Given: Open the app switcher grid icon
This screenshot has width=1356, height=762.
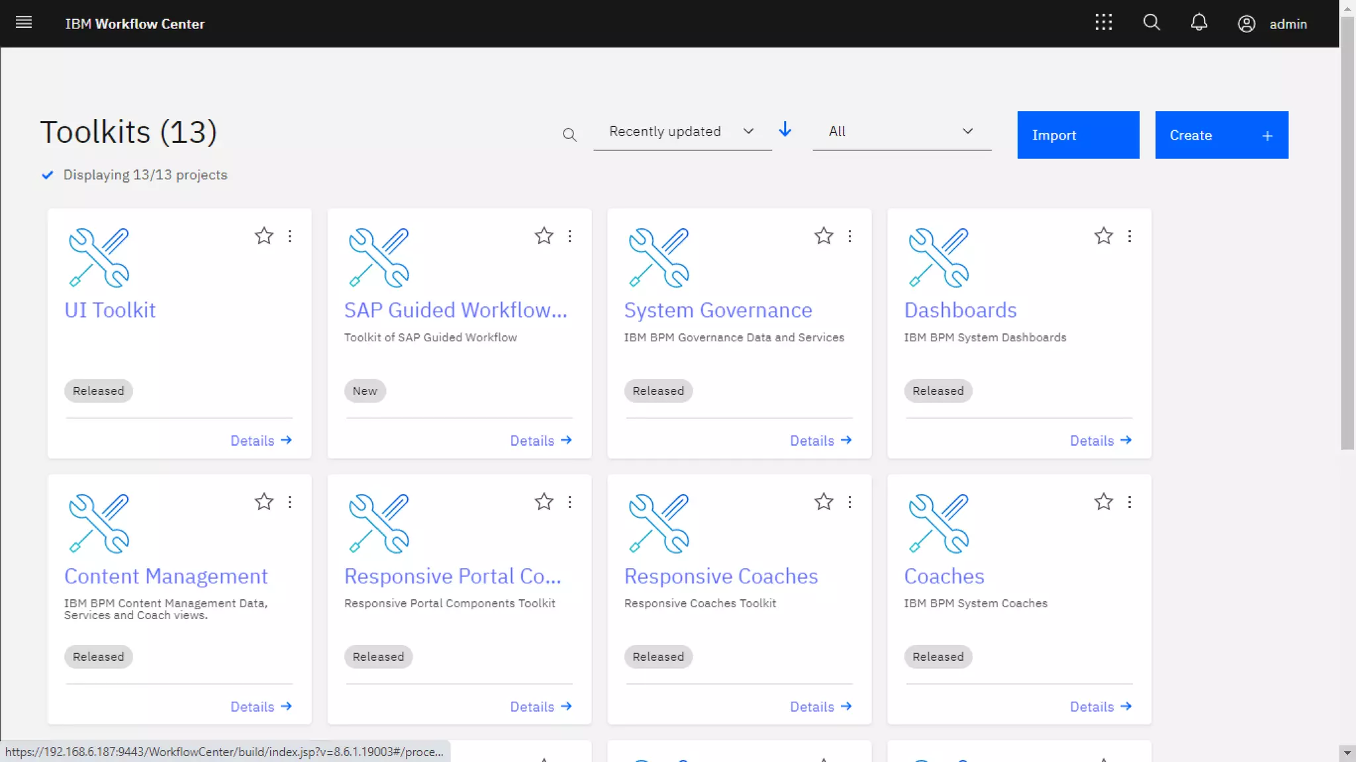Looking at the screenshot, I should [x=1103, y=23].
